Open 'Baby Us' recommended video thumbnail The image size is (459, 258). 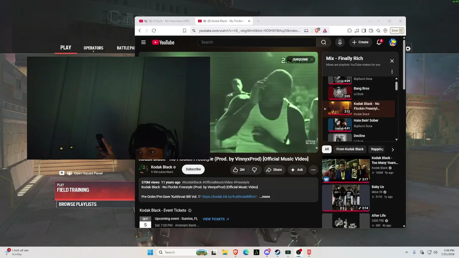pos(346,198)
